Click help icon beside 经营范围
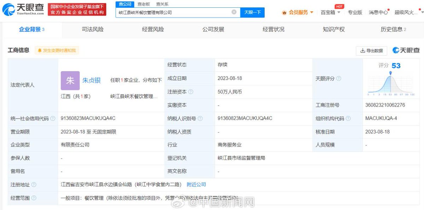This screenshot has height=210, width=424. click(x=34, y=198)
